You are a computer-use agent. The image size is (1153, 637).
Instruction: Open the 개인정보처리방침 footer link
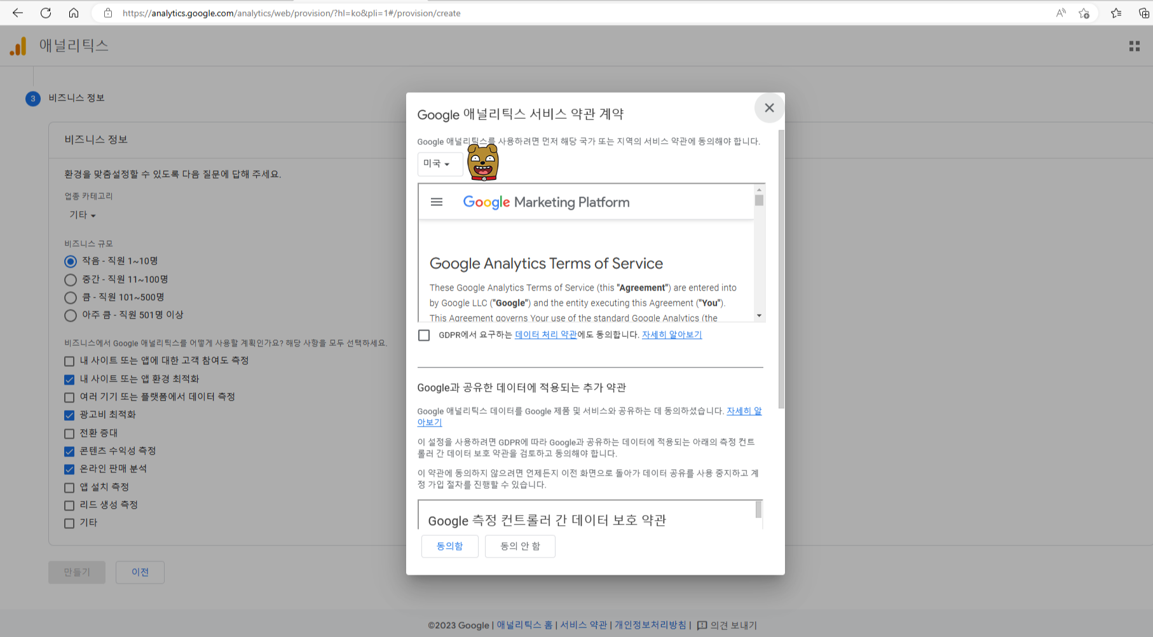(650, 626)
